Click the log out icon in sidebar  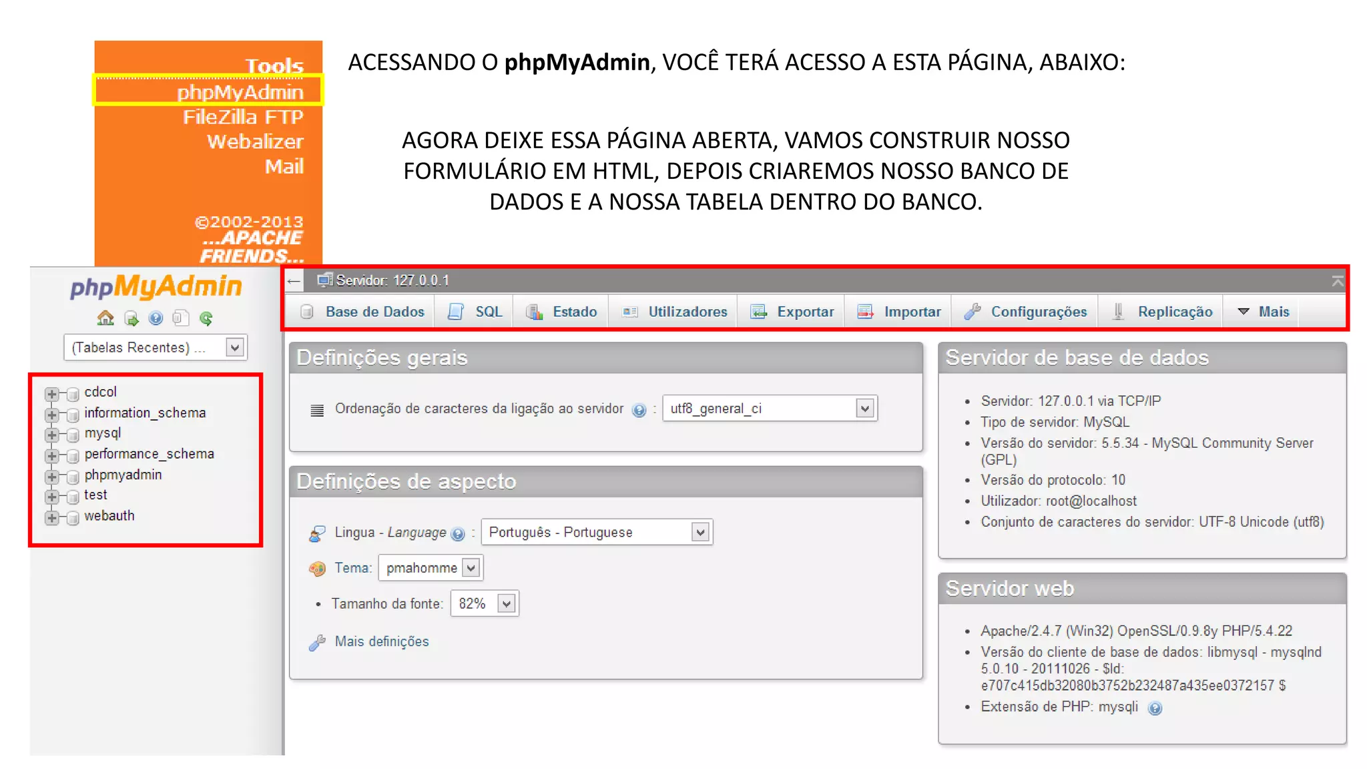point(131,318)
